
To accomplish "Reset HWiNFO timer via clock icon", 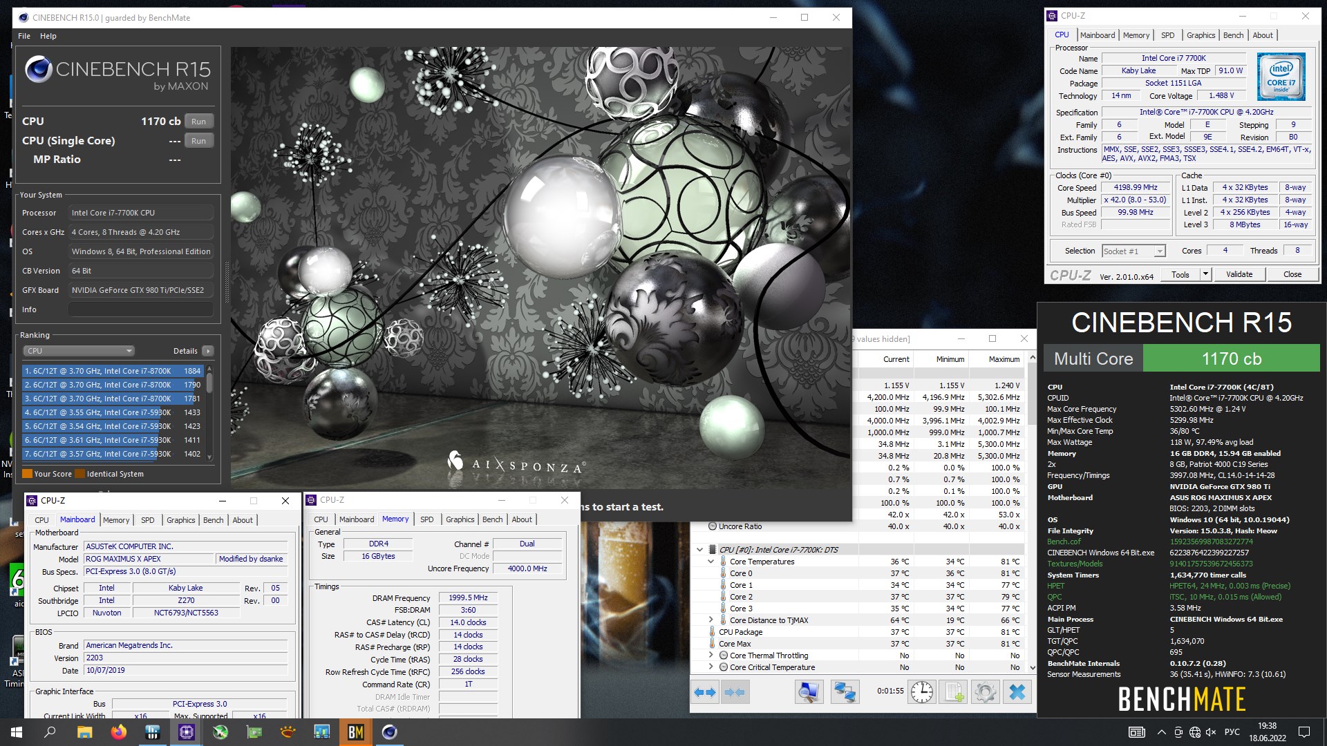I will coord(922,691).
